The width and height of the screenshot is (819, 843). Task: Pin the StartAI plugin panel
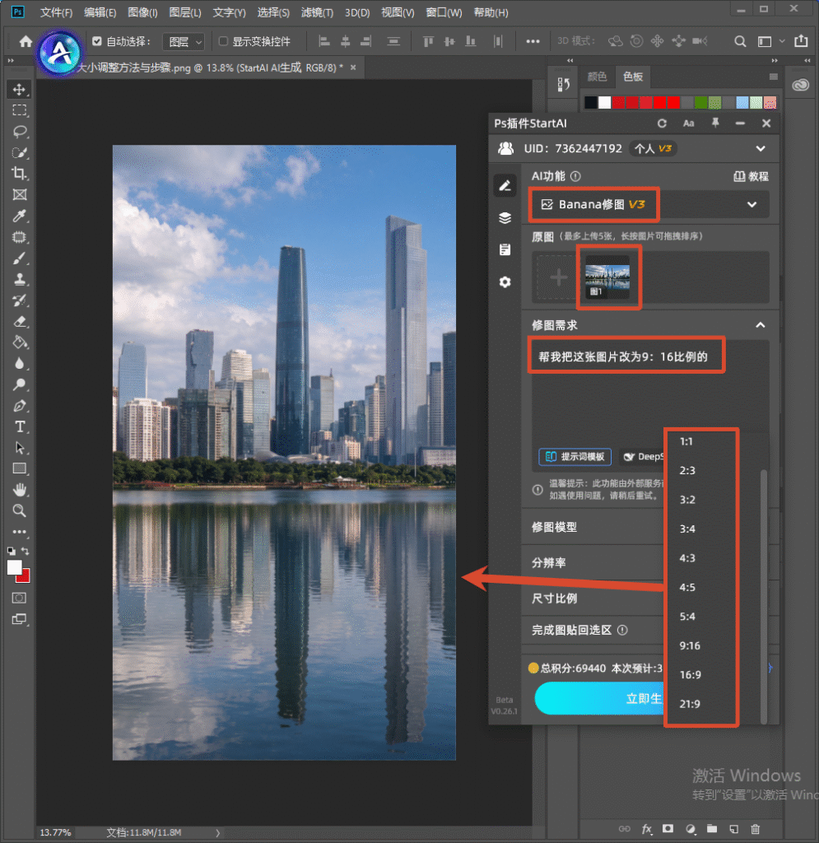714,123
